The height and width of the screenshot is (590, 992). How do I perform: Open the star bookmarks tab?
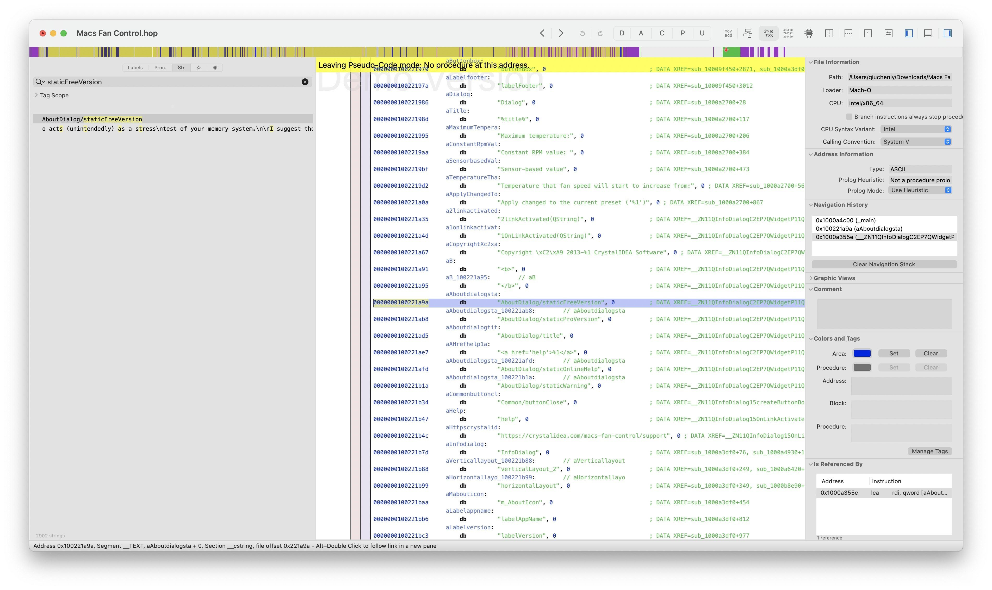199,68
